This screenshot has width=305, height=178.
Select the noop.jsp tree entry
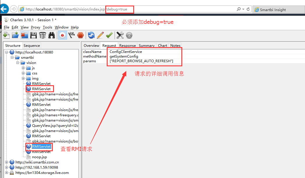(x=39, y=157)
